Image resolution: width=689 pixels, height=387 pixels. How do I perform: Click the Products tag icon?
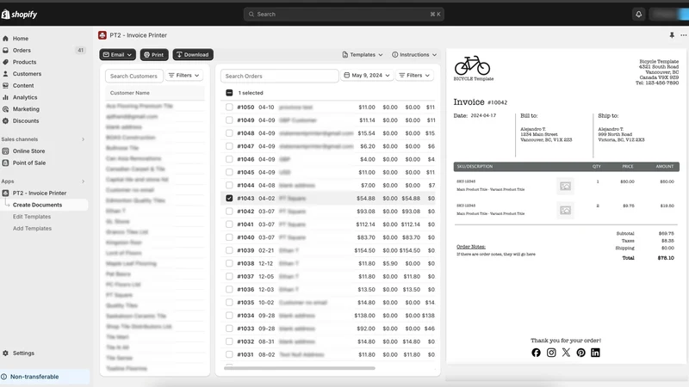(5, 62)
